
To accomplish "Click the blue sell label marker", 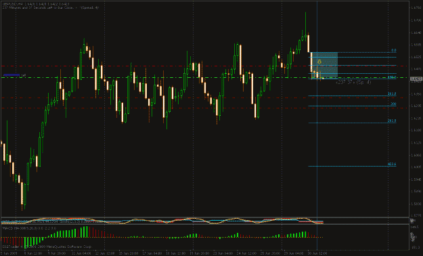I will (x=12, y=74).
